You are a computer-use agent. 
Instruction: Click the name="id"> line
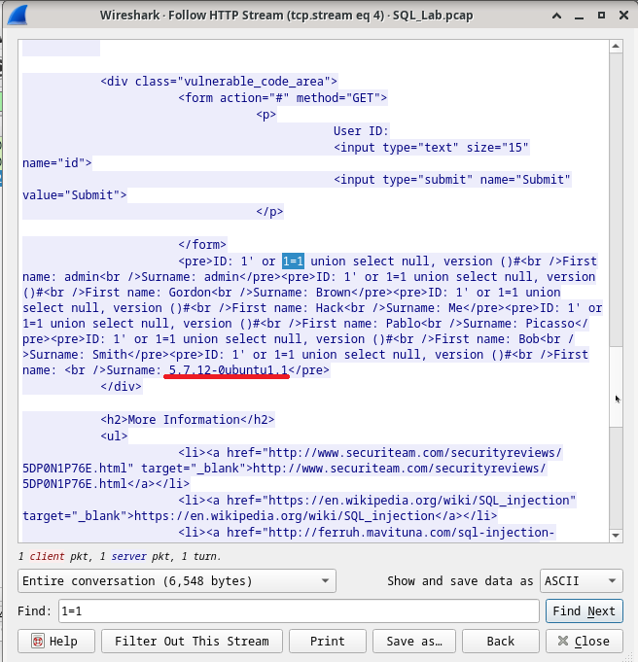click(57, 163)
